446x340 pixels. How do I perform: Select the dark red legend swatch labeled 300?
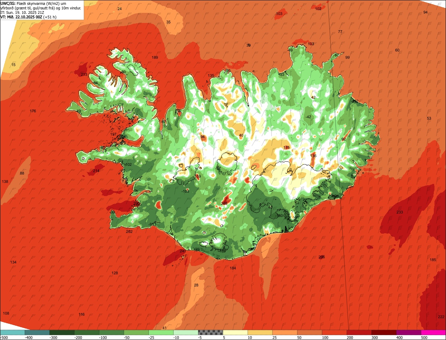tap(384, 332)
